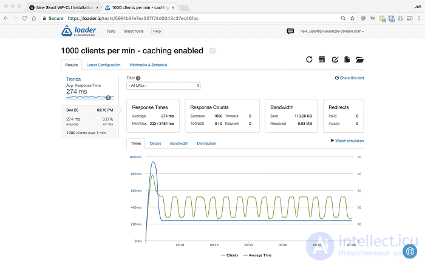Open archive with the folder icon
Viewport: 425px width, 265px height.
click(x=359, y=59)
